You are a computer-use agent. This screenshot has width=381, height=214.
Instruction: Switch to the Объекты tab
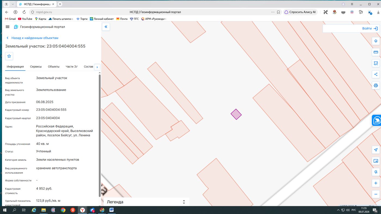(x=54, y=67)
